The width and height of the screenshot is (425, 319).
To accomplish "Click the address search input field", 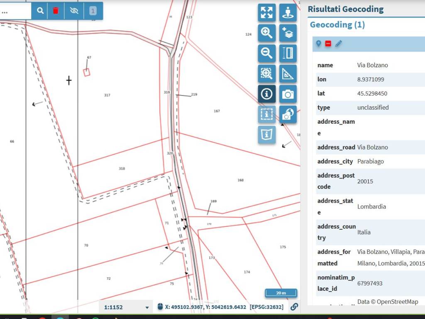I will point(15,11).
